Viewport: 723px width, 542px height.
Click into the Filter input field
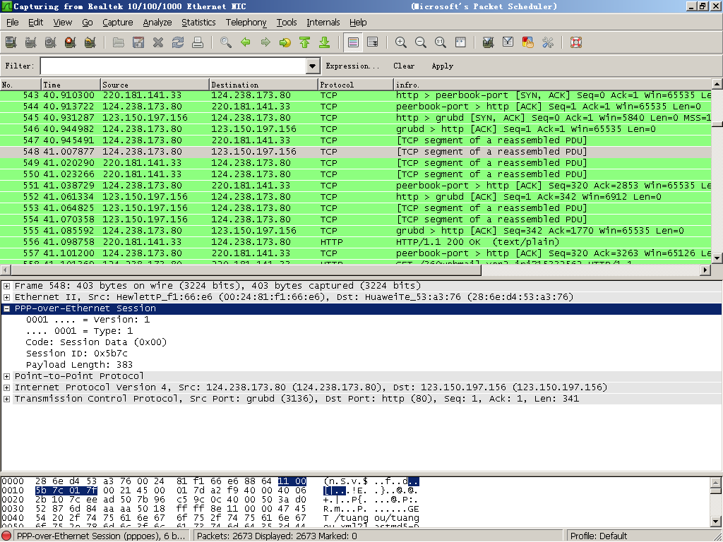coord(174,66)
